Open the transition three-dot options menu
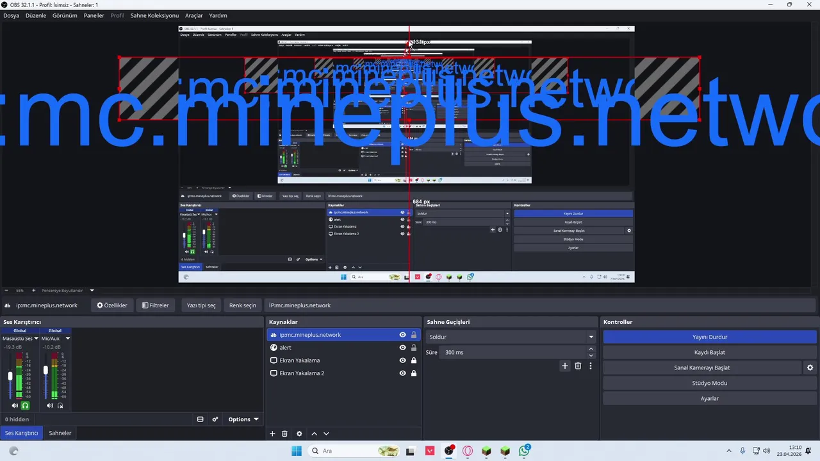 pyautogui.click(x=591, y=366)
